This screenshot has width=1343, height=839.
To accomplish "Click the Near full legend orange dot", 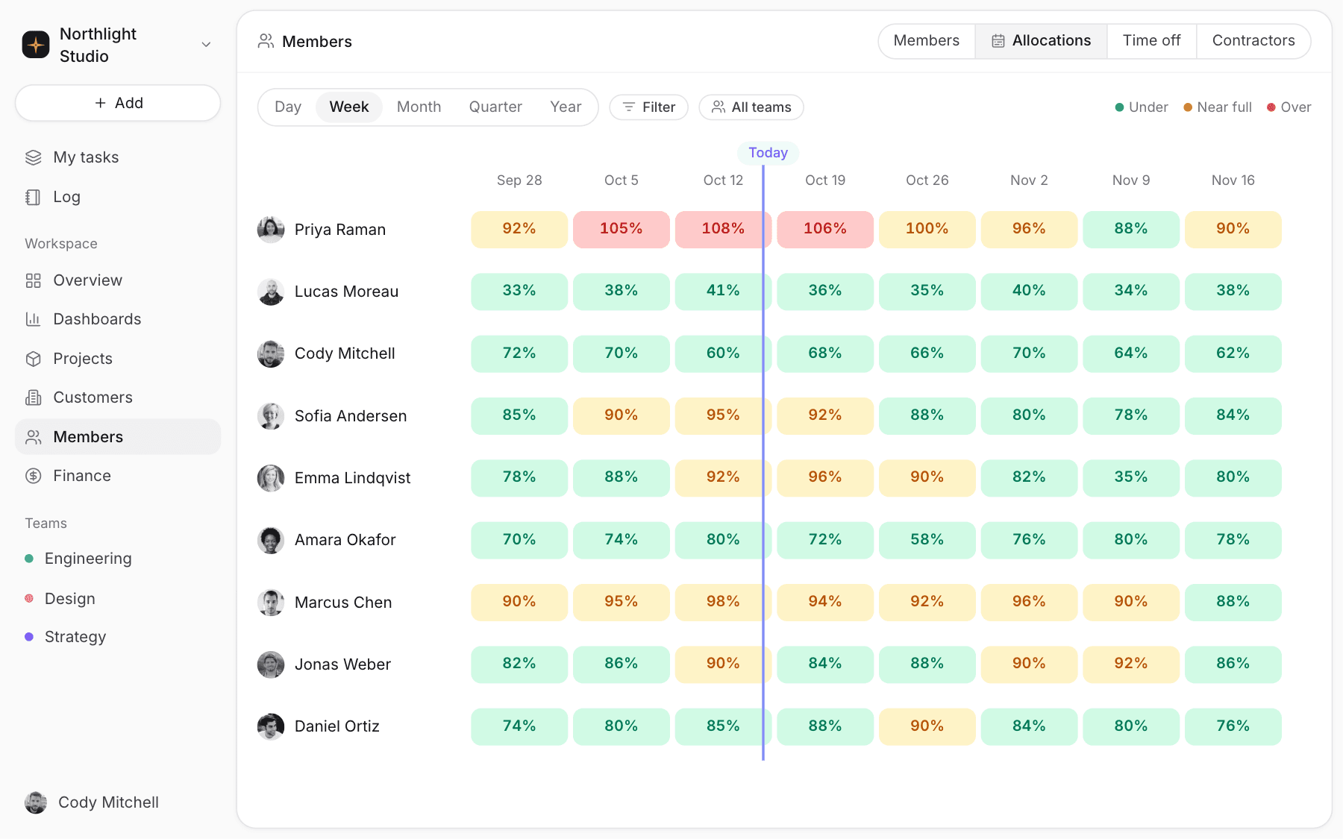I will click(1187, 107).
